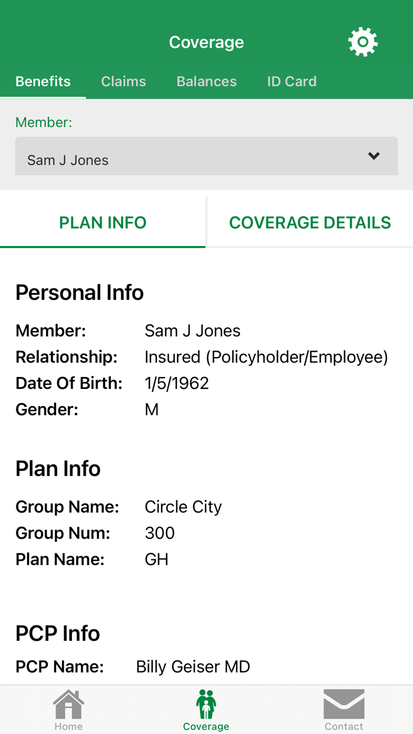This screenshot has width=413, height=734.
Task: Tap the Home house icon
Action: [68, 704]
